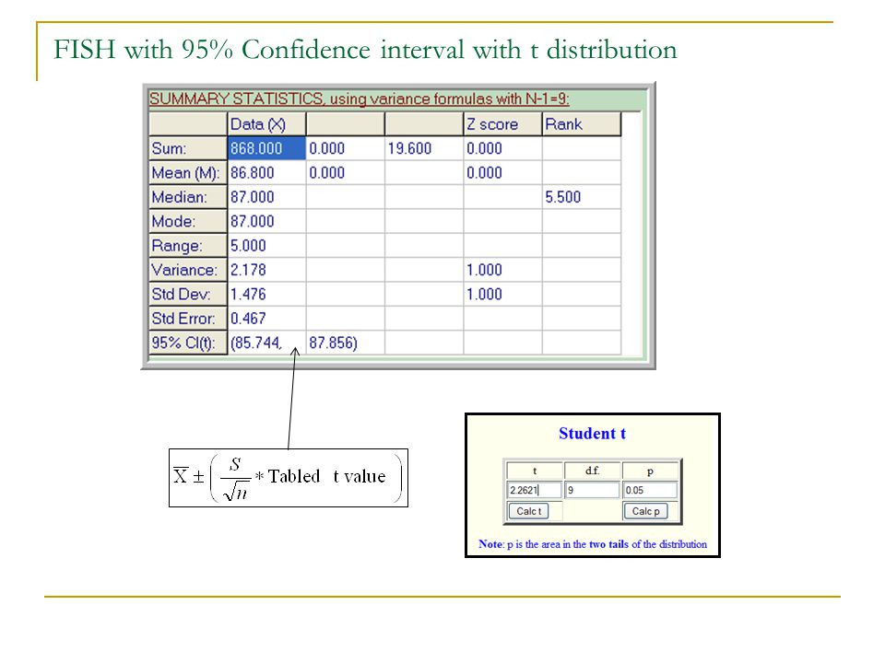Click the Sum: row label
This screenshot has height=663, width=885.
click(x=188, y=148)
